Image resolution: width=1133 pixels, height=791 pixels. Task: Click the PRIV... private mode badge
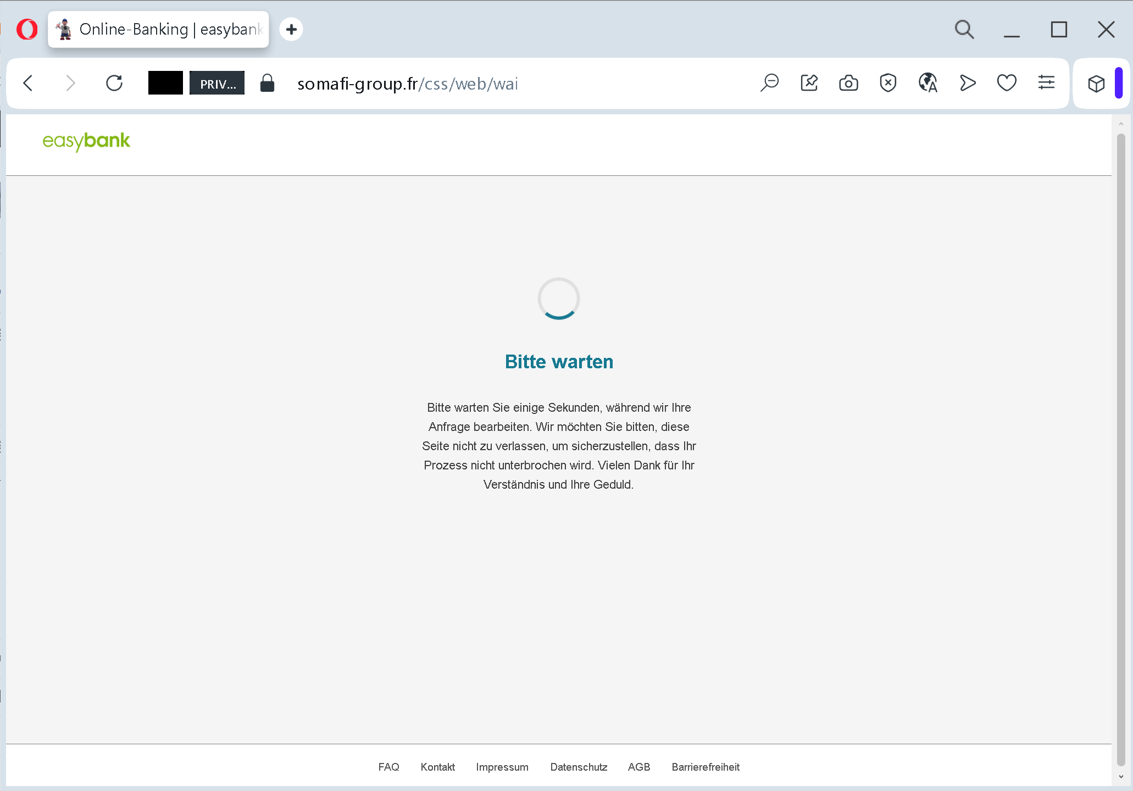tap(217, 83)
